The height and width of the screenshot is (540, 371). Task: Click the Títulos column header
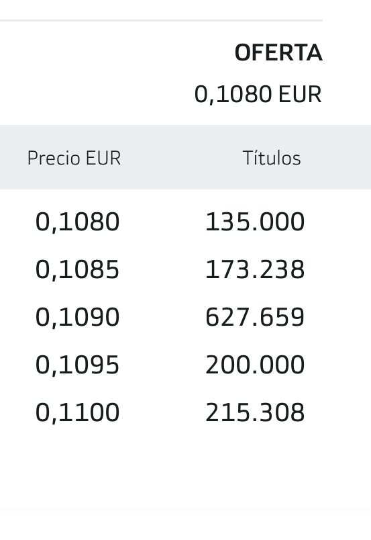tap(272, 158)
